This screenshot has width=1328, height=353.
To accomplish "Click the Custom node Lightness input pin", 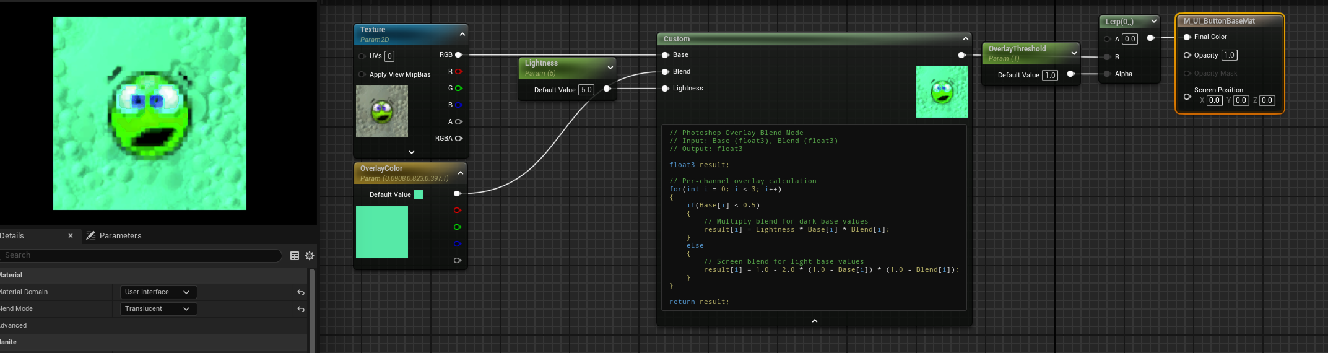I will pos(666,88).
